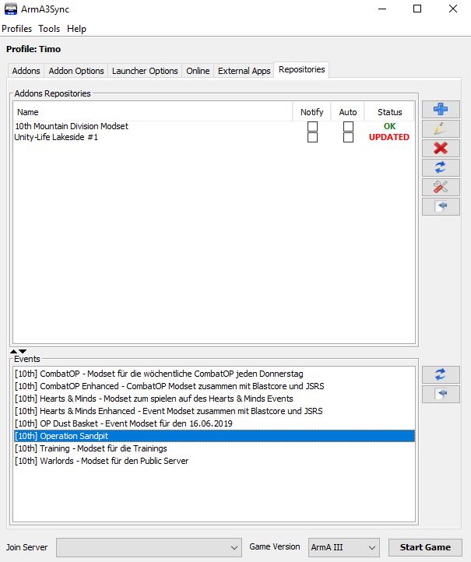Switch to the Addon Options tab

(76, 71)
